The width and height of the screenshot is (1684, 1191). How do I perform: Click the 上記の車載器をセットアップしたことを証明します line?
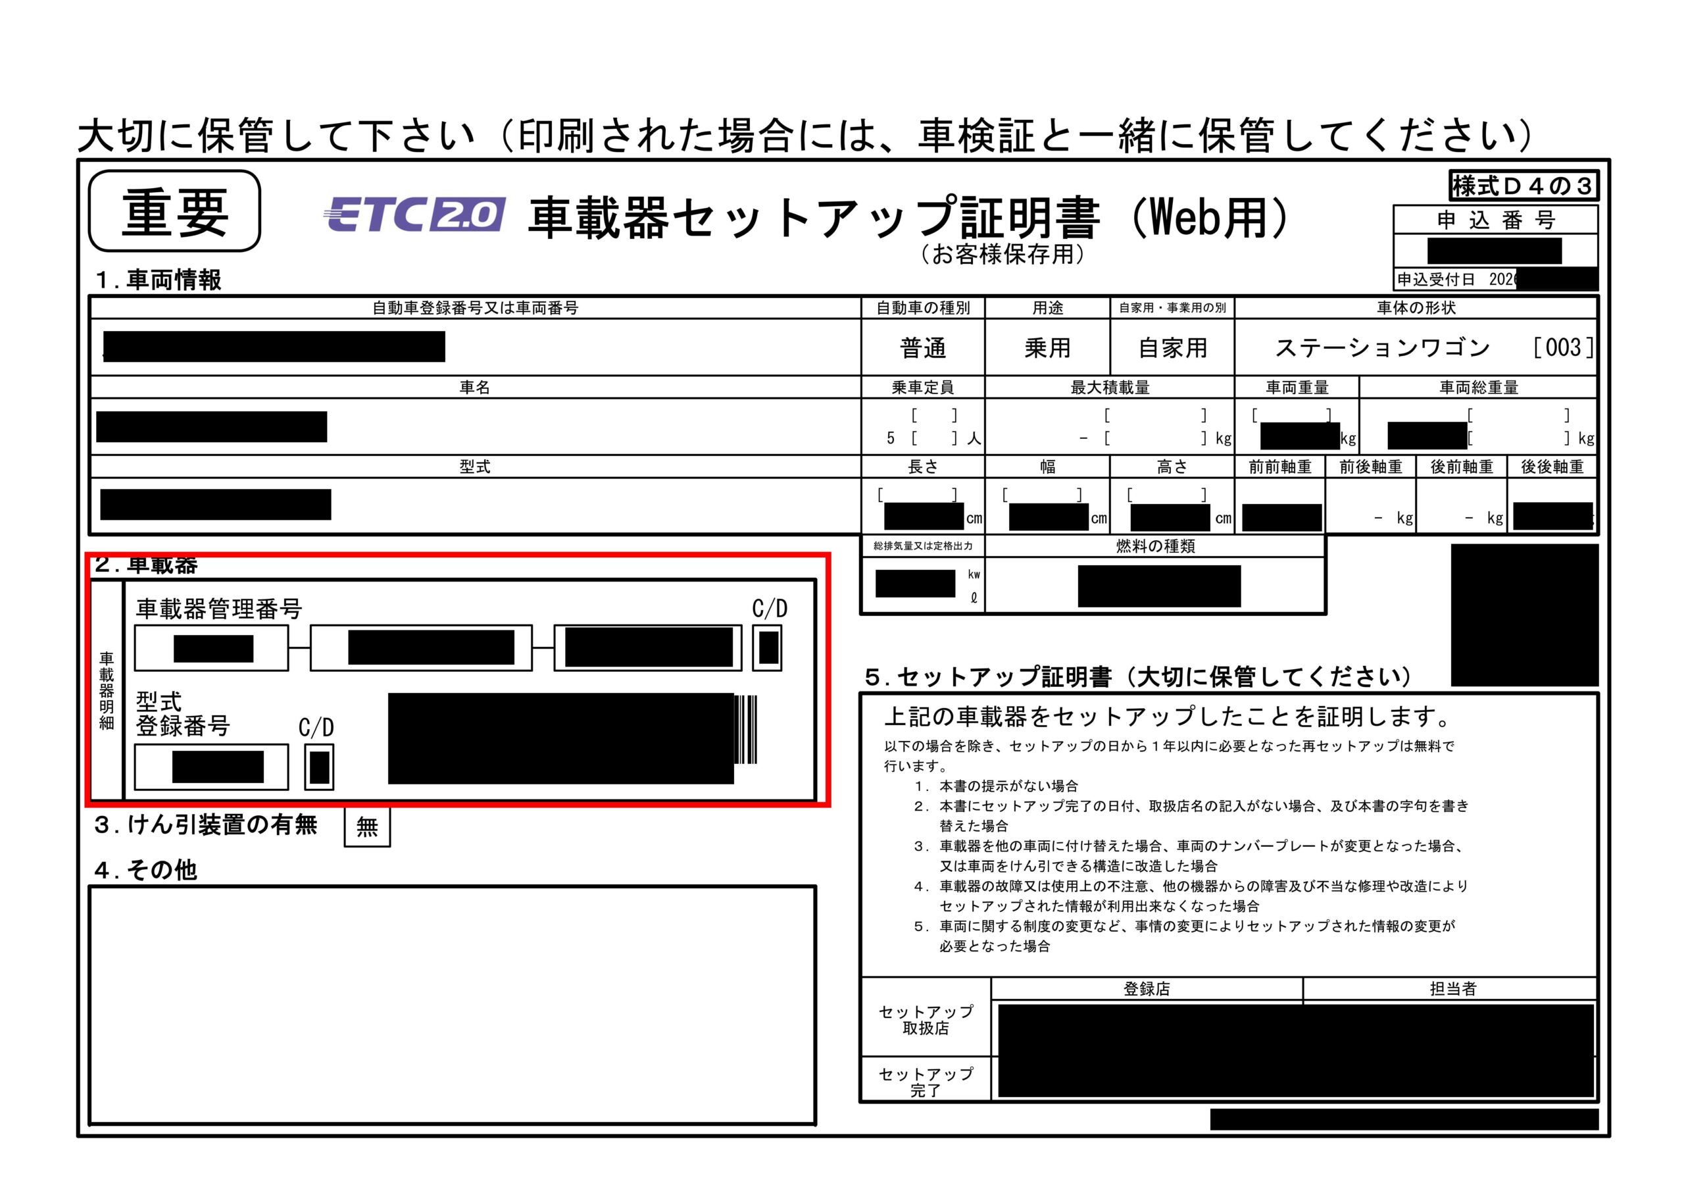pos(1168,716)
